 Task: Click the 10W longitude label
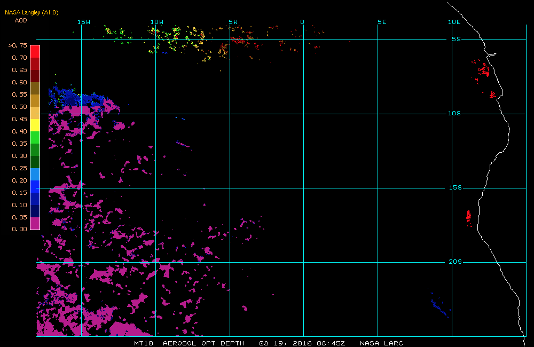point(156,22)
